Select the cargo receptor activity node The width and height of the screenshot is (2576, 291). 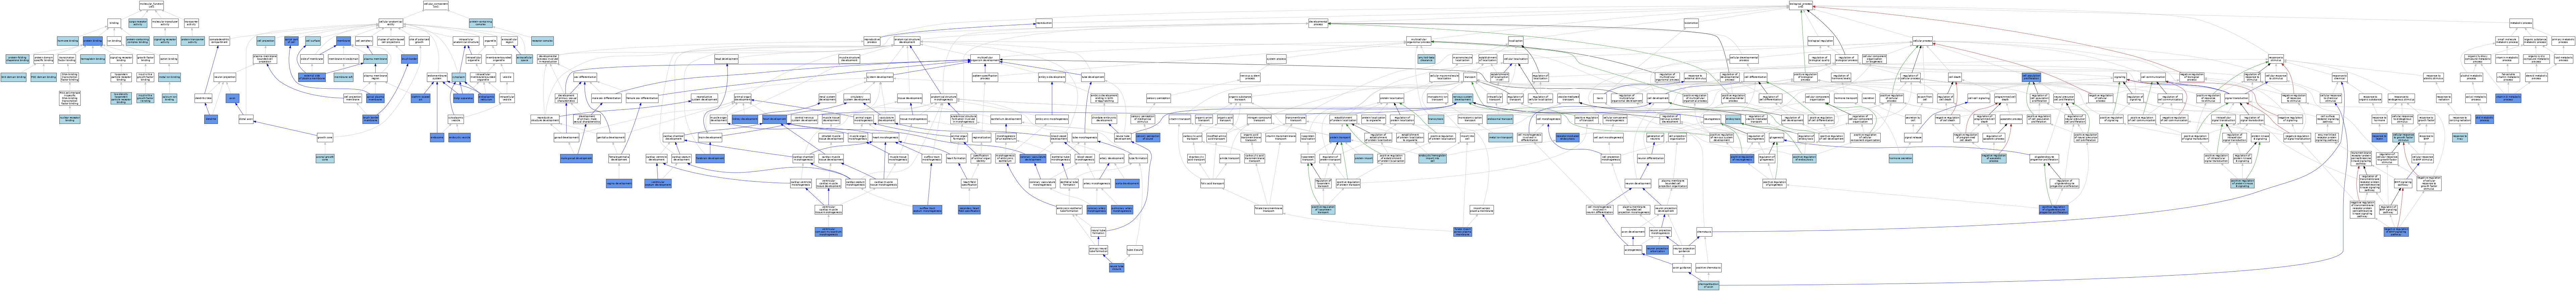[138, 23]
